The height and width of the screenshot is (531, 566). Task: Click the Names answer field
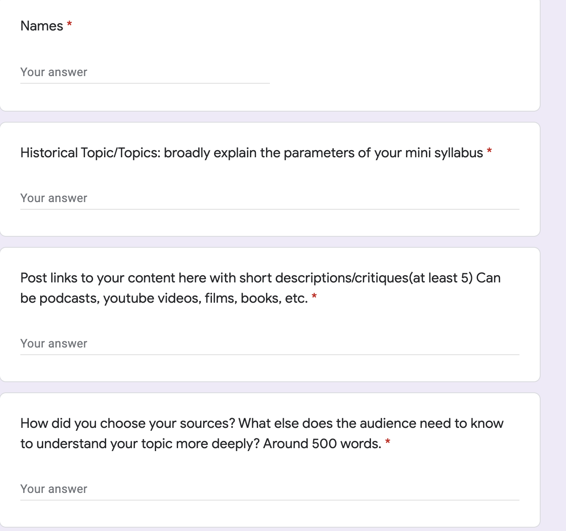[x=145, y=72]
